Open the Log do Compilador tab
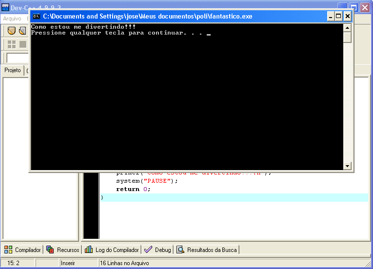Viewport: 373px width, 269px height. click(x=113, y=250)
